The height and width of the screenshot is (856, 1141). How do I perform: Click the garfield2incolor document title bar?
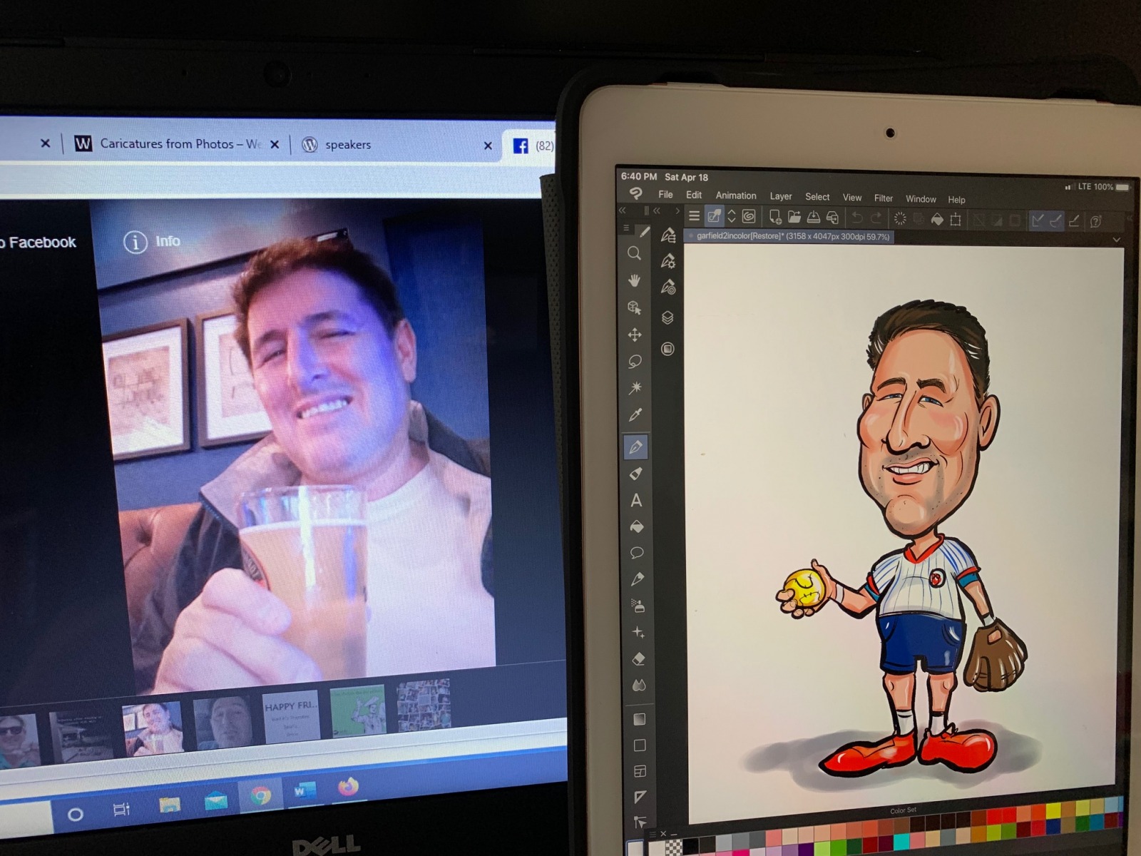(788, 235)
